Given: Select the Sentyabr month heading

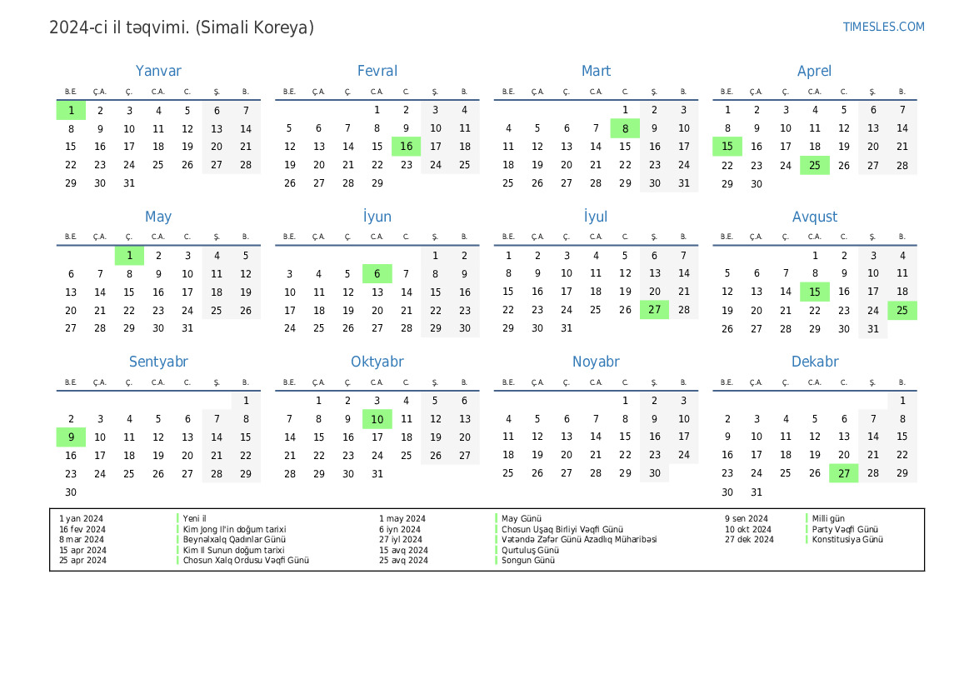Looking at the screenshot, I should [x=158, y=362].
